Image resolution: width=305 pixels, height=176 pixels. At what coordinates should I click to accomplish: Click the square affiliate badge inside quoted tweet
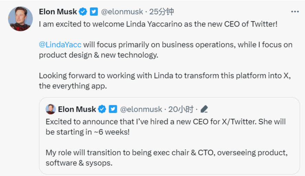click(113, 109)
